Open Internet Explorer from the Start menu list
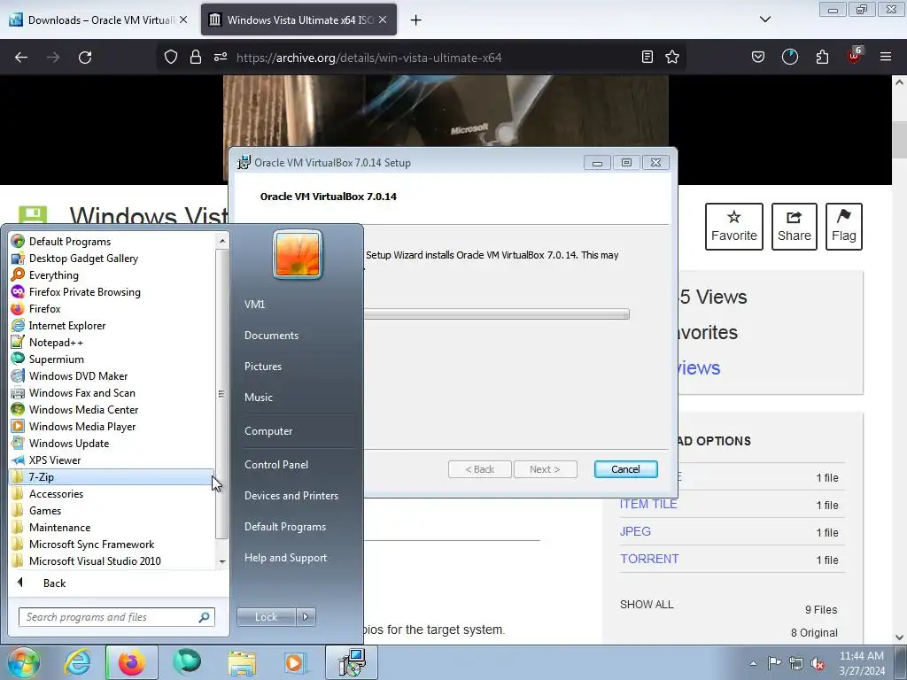 click(x=67, y=325)
